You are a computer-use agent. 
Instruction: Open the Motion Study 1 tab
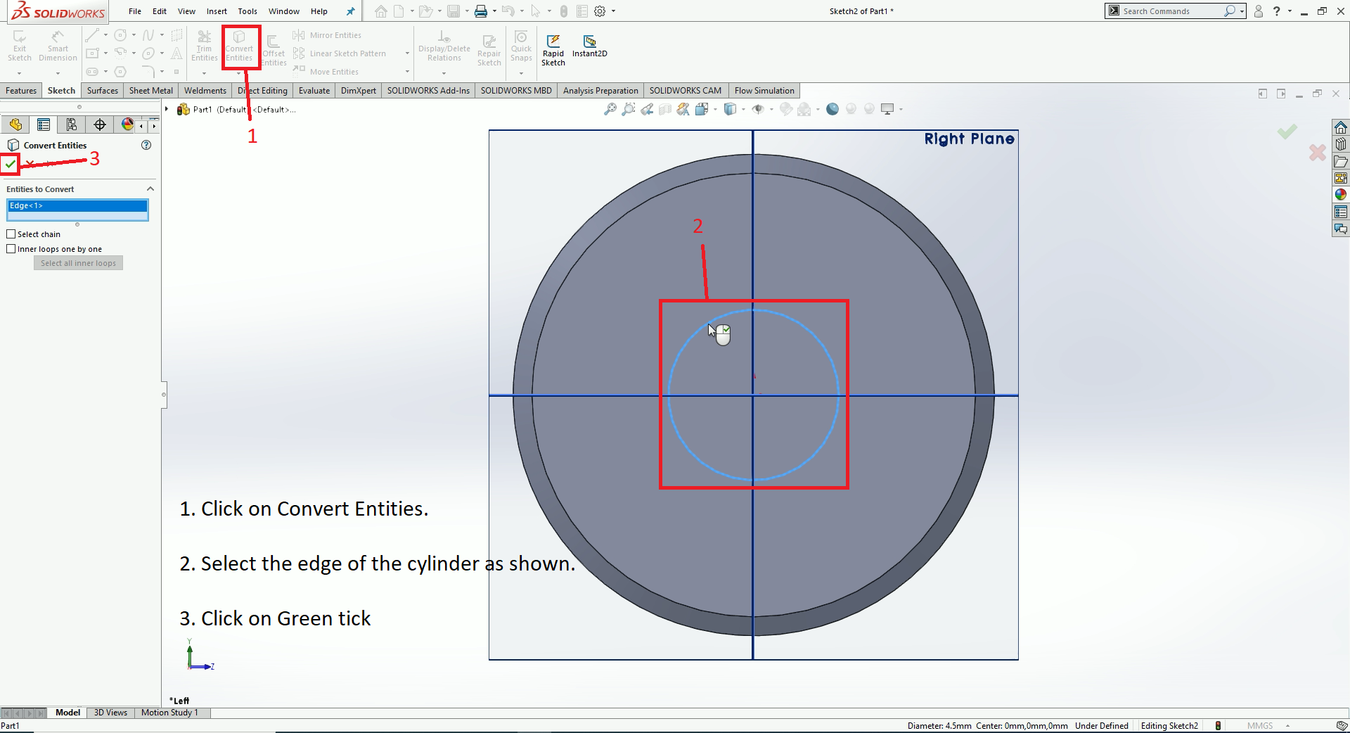click(169, 713)
